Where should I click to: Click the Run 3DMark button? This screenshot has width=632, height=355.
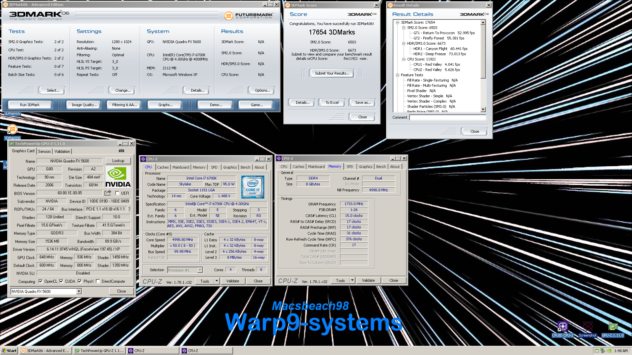pyautogui.click(x=30, y=105)
